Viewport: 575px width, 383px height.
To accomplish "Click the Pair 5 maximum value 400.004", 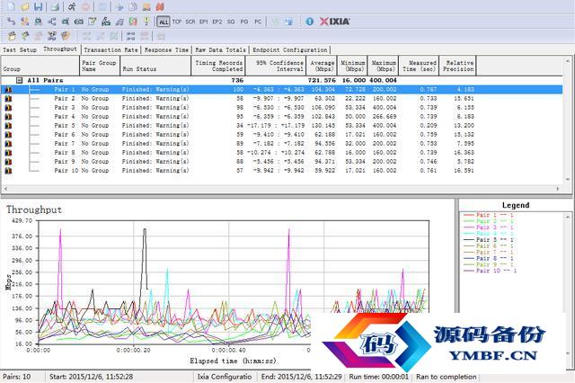I will pyautogui.click(x=383, y=126).
